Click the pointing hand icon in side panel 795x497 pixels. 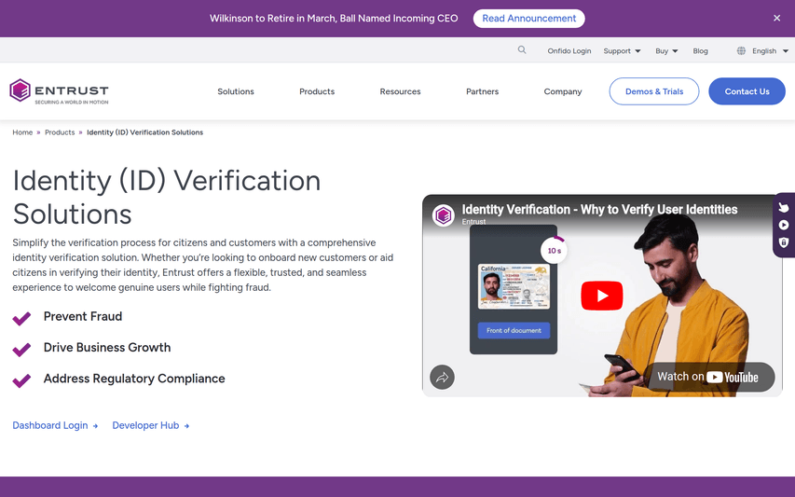(x=784, y=207)
